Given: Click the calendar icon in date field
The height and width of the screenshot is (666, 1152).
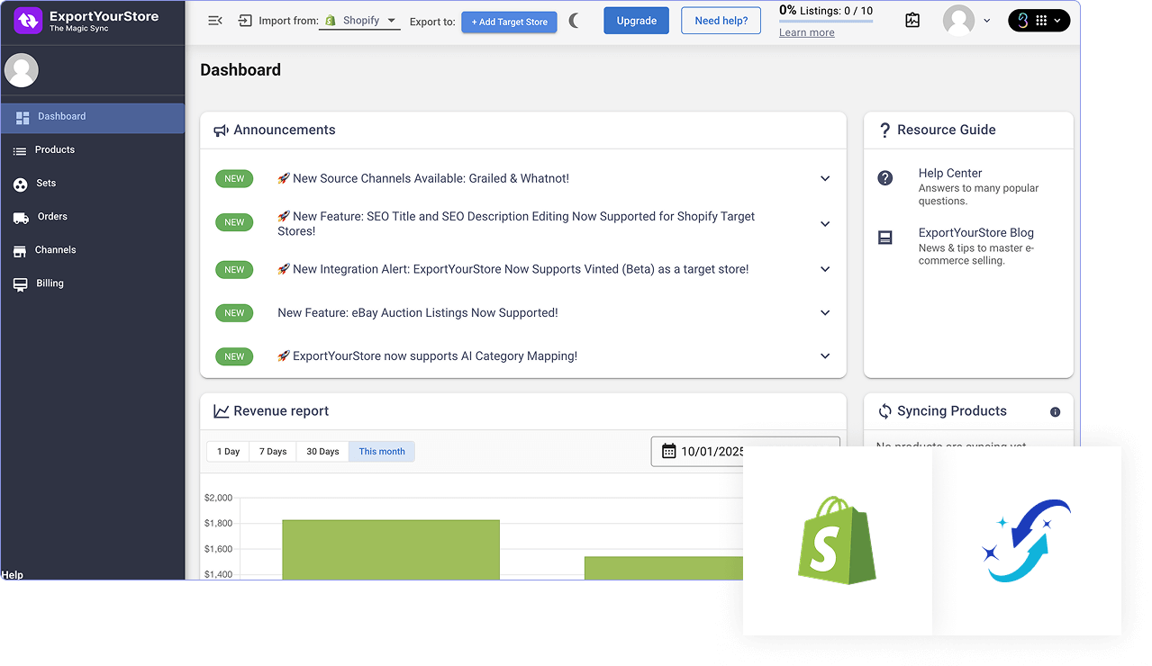Looking at the screenshot, I should point(668,451).
